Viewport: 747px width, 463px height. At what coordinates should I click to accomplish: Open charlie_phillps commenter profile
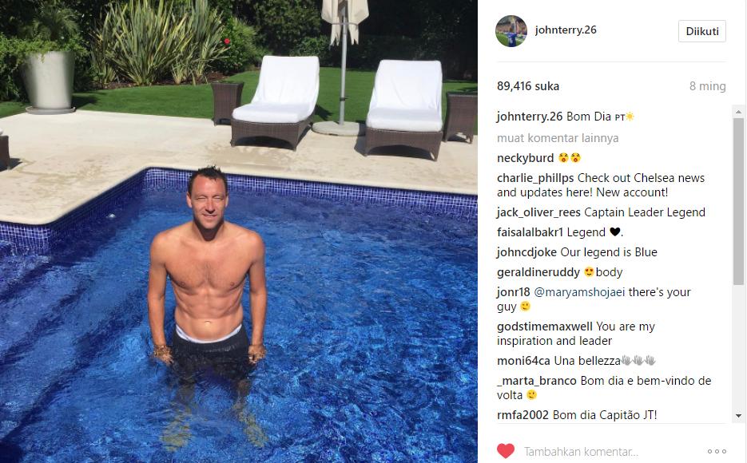[535, 178]
